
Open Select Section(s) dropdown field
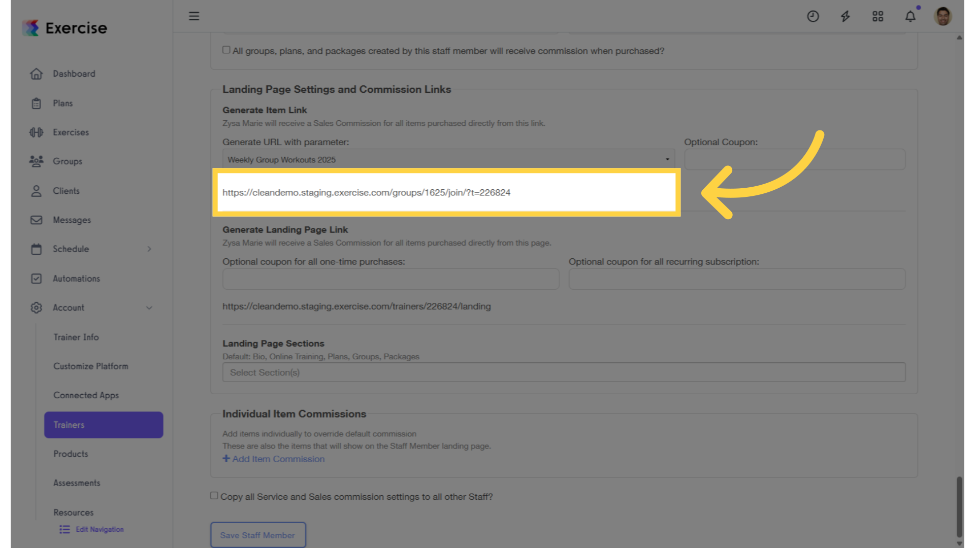[x=564, y=372]
